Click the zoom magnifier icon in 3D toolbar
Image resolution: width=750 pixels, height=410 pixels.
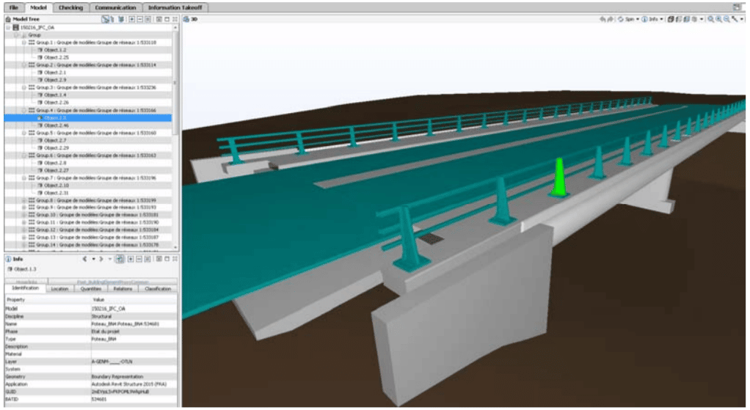click(711, 18)
